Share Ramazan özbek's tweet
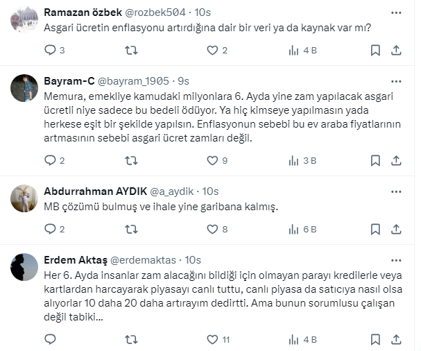421x351 pixels. [396, 50]
